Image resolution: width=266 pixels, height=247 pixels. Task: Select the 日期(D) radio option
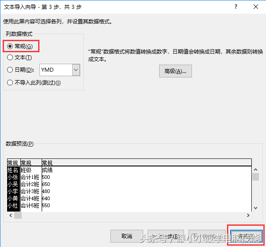point(20,70)
